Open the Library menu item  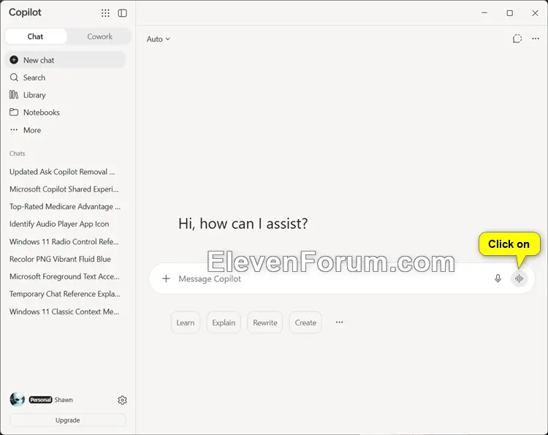[x=65, y=95]
